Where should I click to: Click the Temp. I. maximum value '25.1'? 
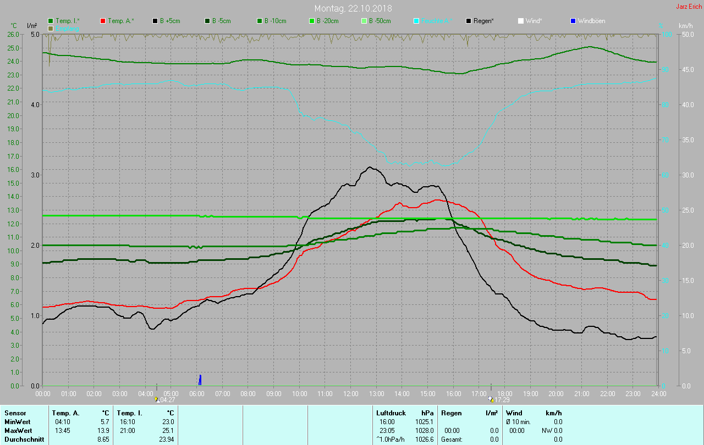(168, 430)
